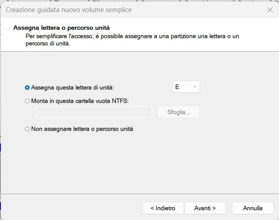Choose 'Monta in questa cartella vuota NTFS' option
Image resolution: width=279 pixels, height=220 pixels.
point(28,101)
